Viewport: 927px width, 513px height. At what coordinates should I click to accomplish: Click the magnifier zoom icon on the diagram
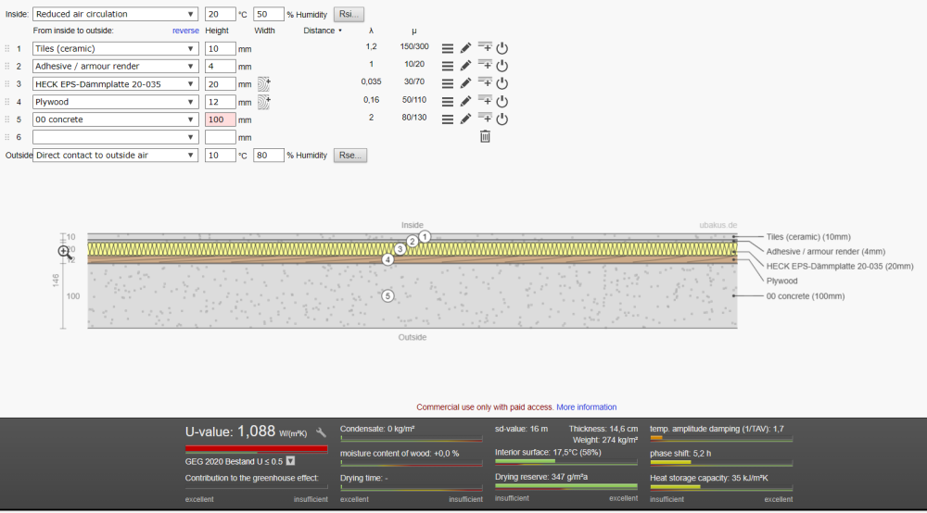coord(65,252)
